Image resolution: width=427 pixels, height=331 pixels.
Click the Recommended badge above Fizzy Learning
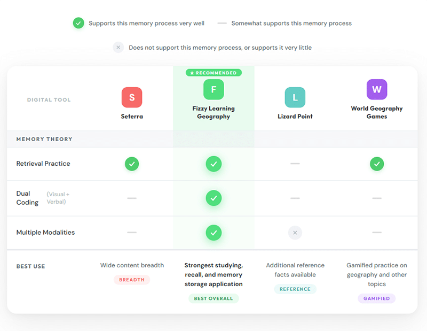213,73
